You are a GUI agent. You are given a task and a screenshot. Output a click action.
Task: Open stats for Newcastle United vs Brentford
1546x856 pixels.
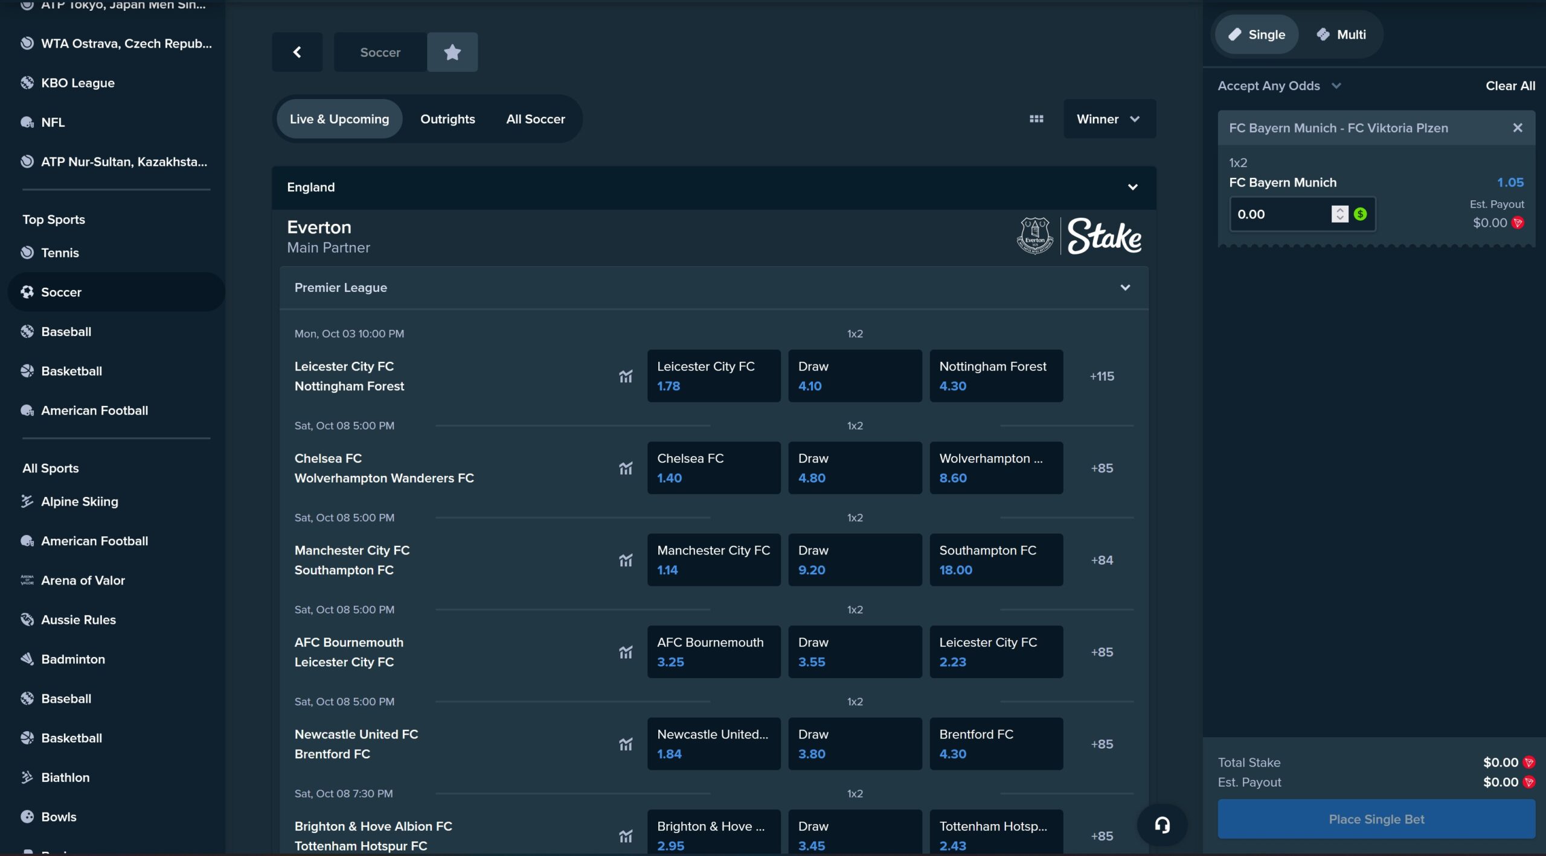click(x=626, y=744)
